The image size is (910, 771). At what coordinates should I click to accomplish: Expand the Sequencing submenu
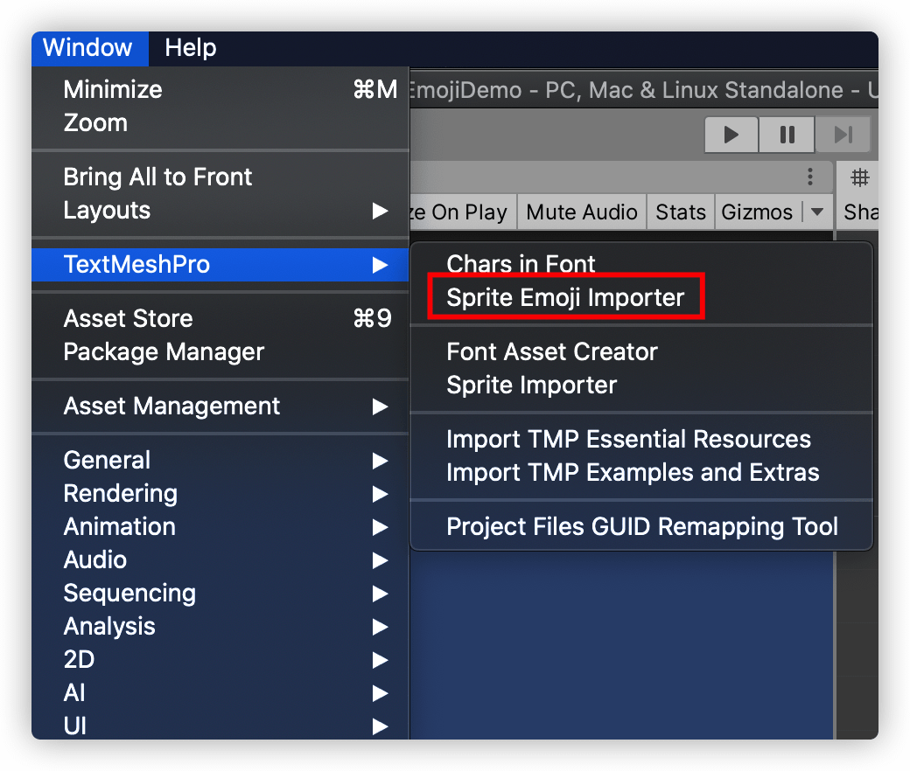pos(220,593)
